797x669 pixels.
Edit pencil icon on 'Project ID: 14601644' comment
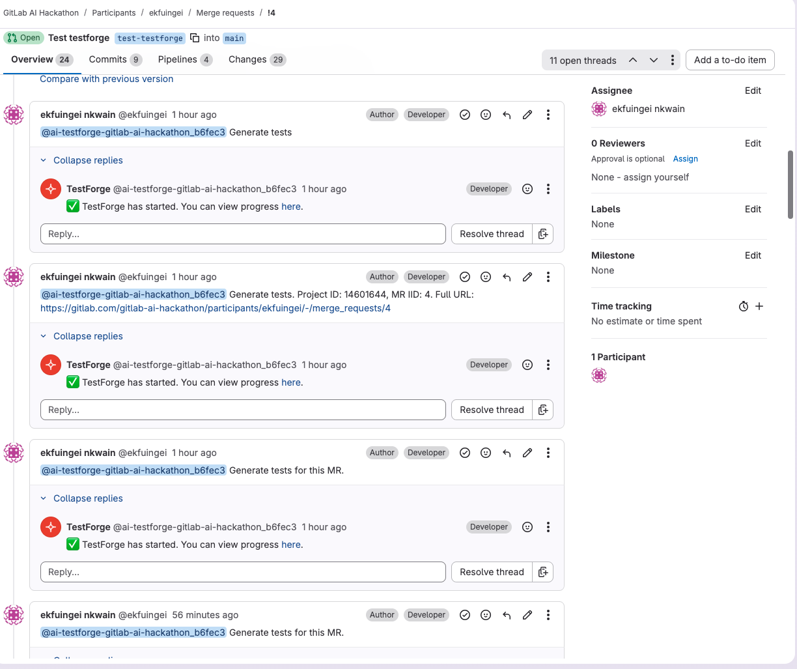pos(527,277)
